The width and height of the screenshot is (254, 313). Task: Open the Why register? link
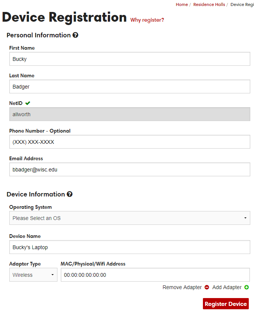pos(147,20)
